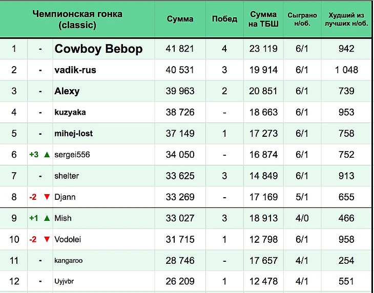374x293 pixels.
Task: Click the green up arrow beside Mish
Action: click(x=47, y=218)
